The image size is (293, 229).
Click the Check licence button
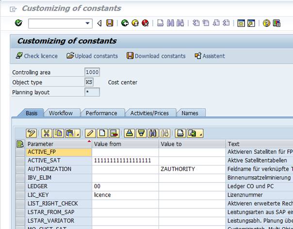(x=37, y=56)
